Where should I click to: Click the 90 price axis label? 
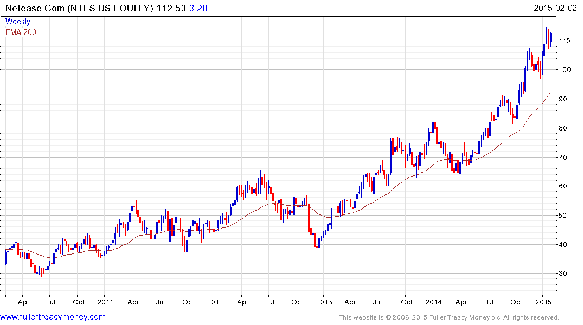click(x=563, y=99)
